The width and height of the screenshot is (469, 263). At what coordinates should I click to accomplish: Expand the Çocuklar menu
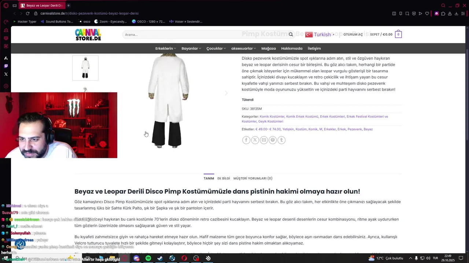(216, 48)
